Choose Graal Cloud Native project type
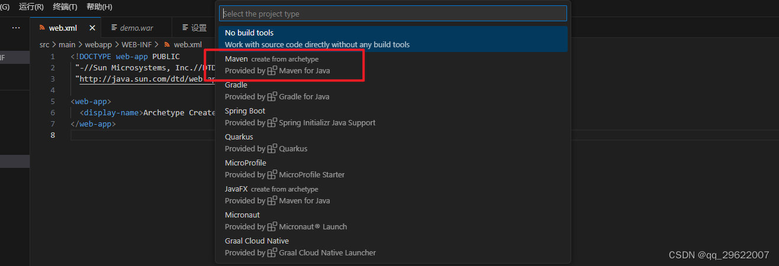 [x=393, y=247]
